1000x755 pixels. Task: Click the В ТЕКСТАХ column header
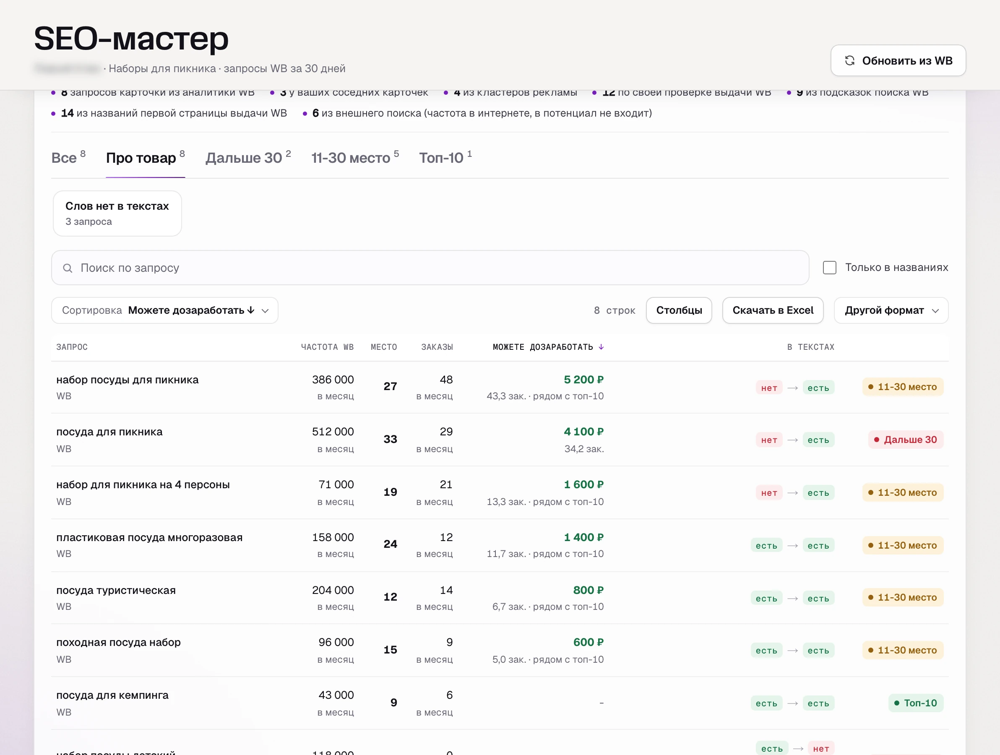pos(810,347)
